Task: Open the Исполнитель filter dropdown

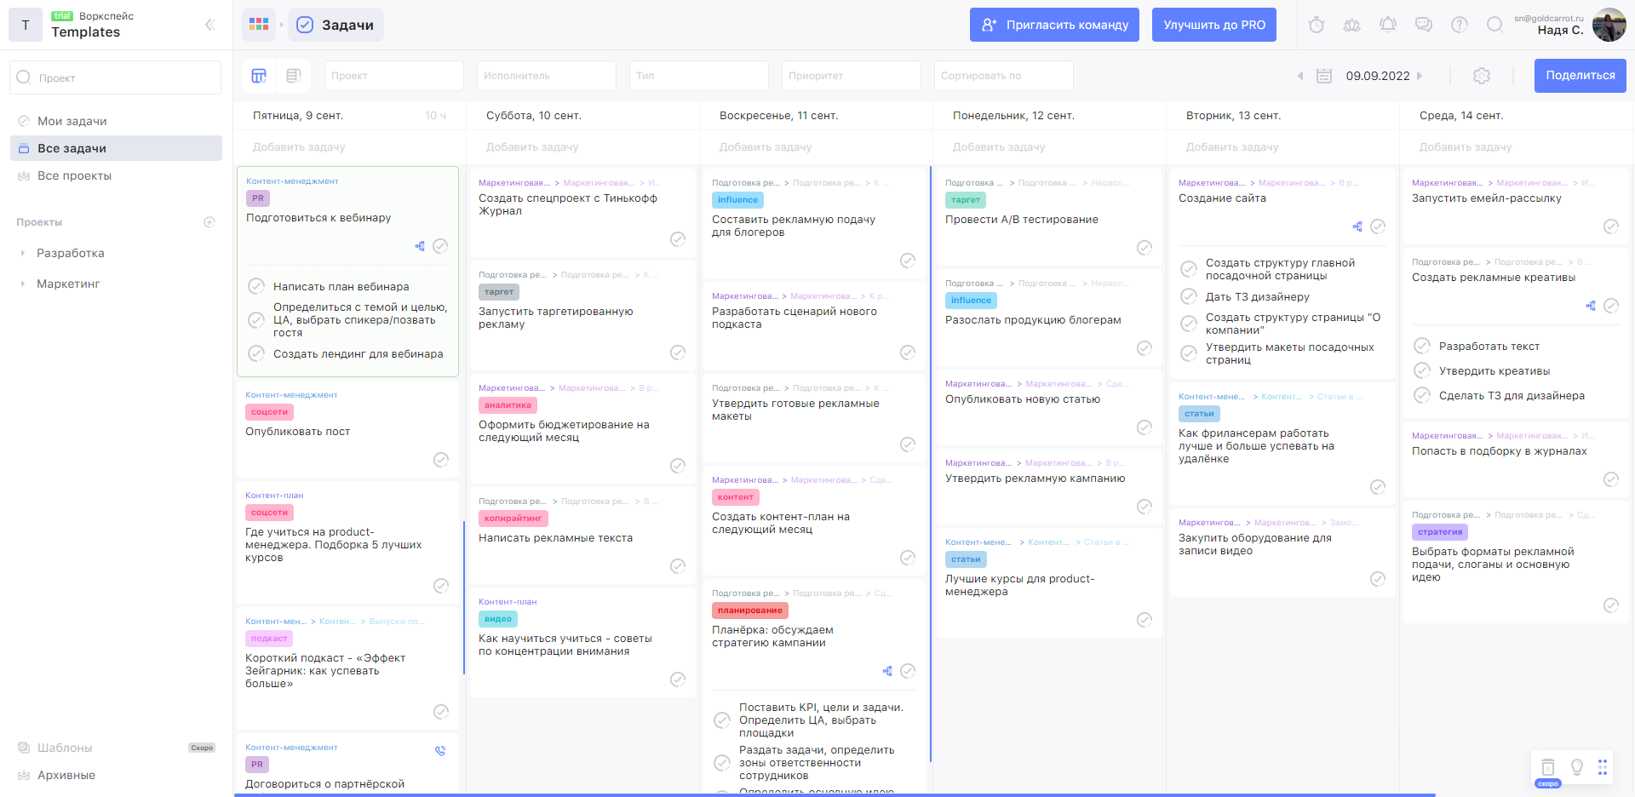Action: pos(547,76)
